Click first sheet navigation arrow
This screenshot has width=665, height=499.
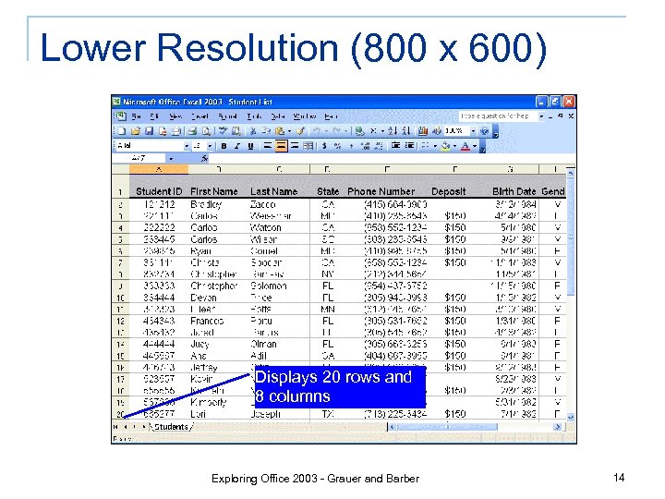point(115,427)
